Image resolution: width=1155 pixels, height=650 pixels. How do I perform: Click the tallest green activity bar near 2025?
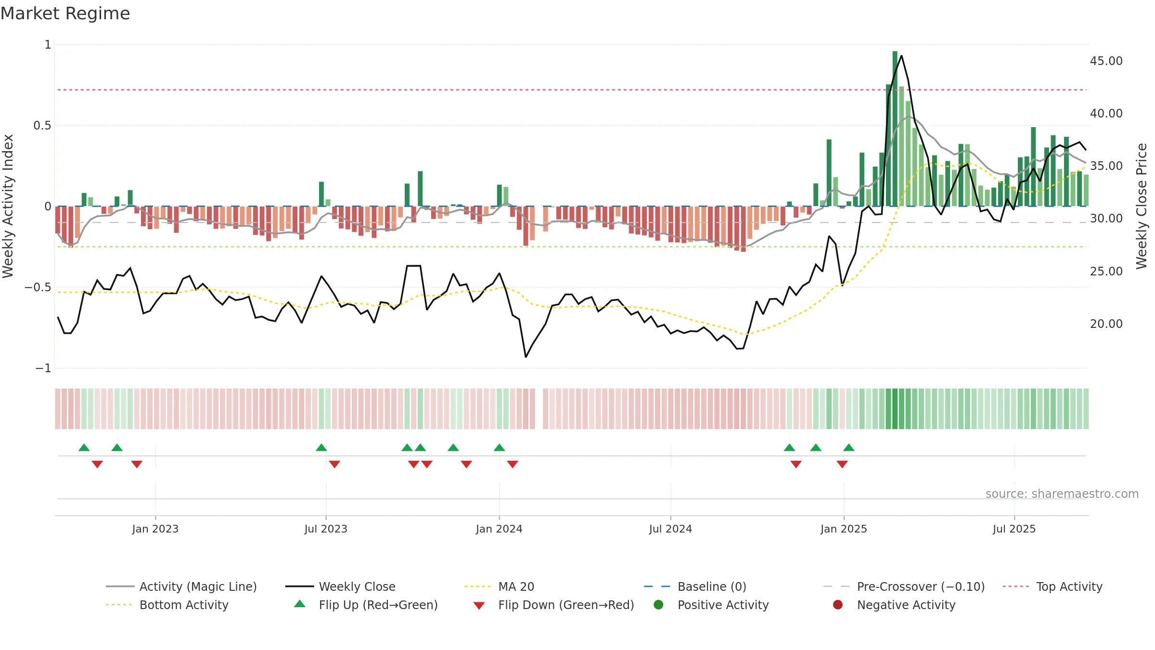(x=895, y=129)
